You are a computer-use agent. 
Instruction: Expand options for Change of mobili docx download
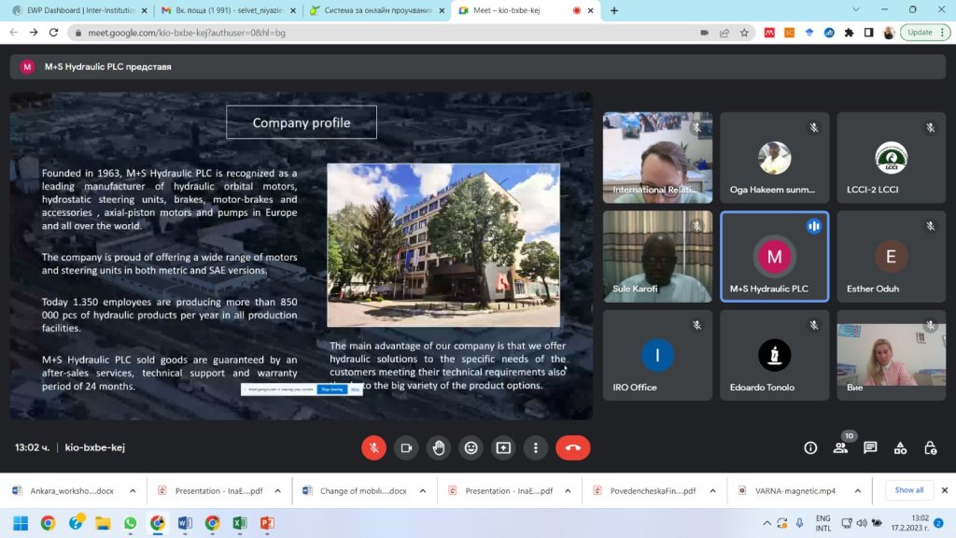click(x=423, y=490)
